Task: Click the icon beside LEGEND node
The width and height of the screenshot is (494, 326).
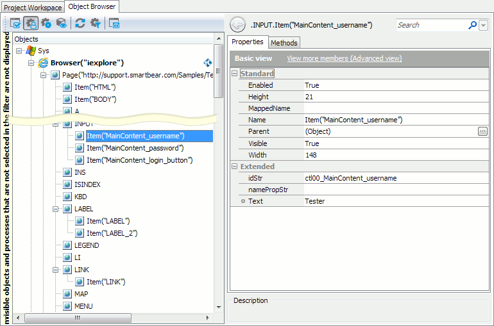Action: (x=67, y=245)
